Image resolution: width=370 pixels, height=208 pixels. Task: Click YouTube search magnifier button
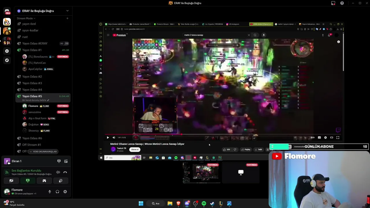coord(255,35)
